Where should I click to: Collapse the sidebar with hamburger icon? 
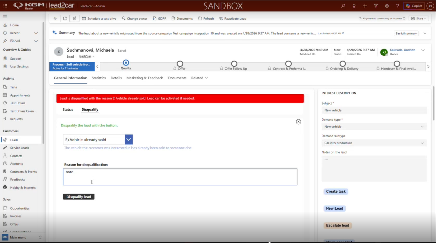point(5,16)
